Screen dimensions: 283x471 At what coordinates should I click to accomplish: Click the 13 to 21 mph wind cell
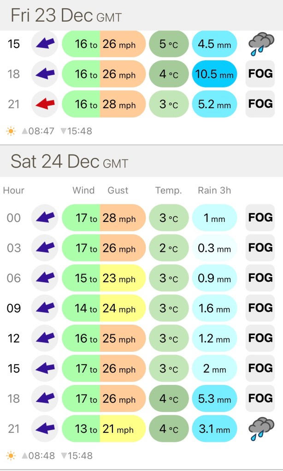tap(104, 429)
